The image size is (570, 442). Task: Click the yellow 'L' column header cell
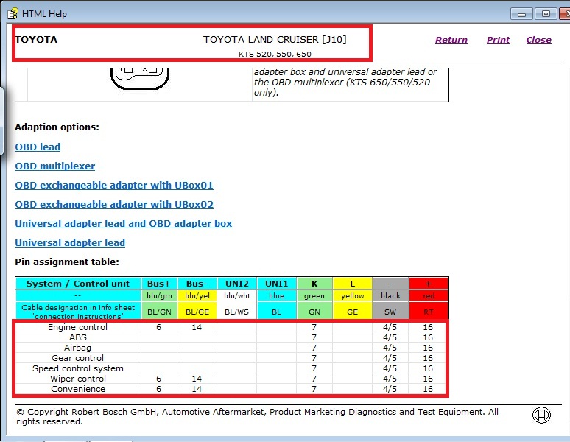click(352, 284)
